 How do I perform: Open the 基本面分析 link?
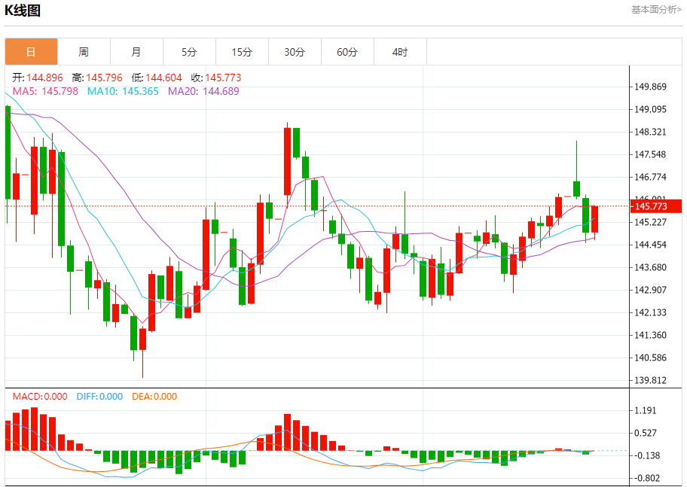coord(656,10)
